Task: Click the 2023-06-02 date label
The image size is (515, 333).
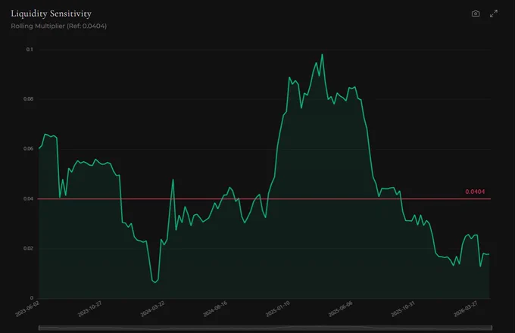Action: tap(27, 309)
